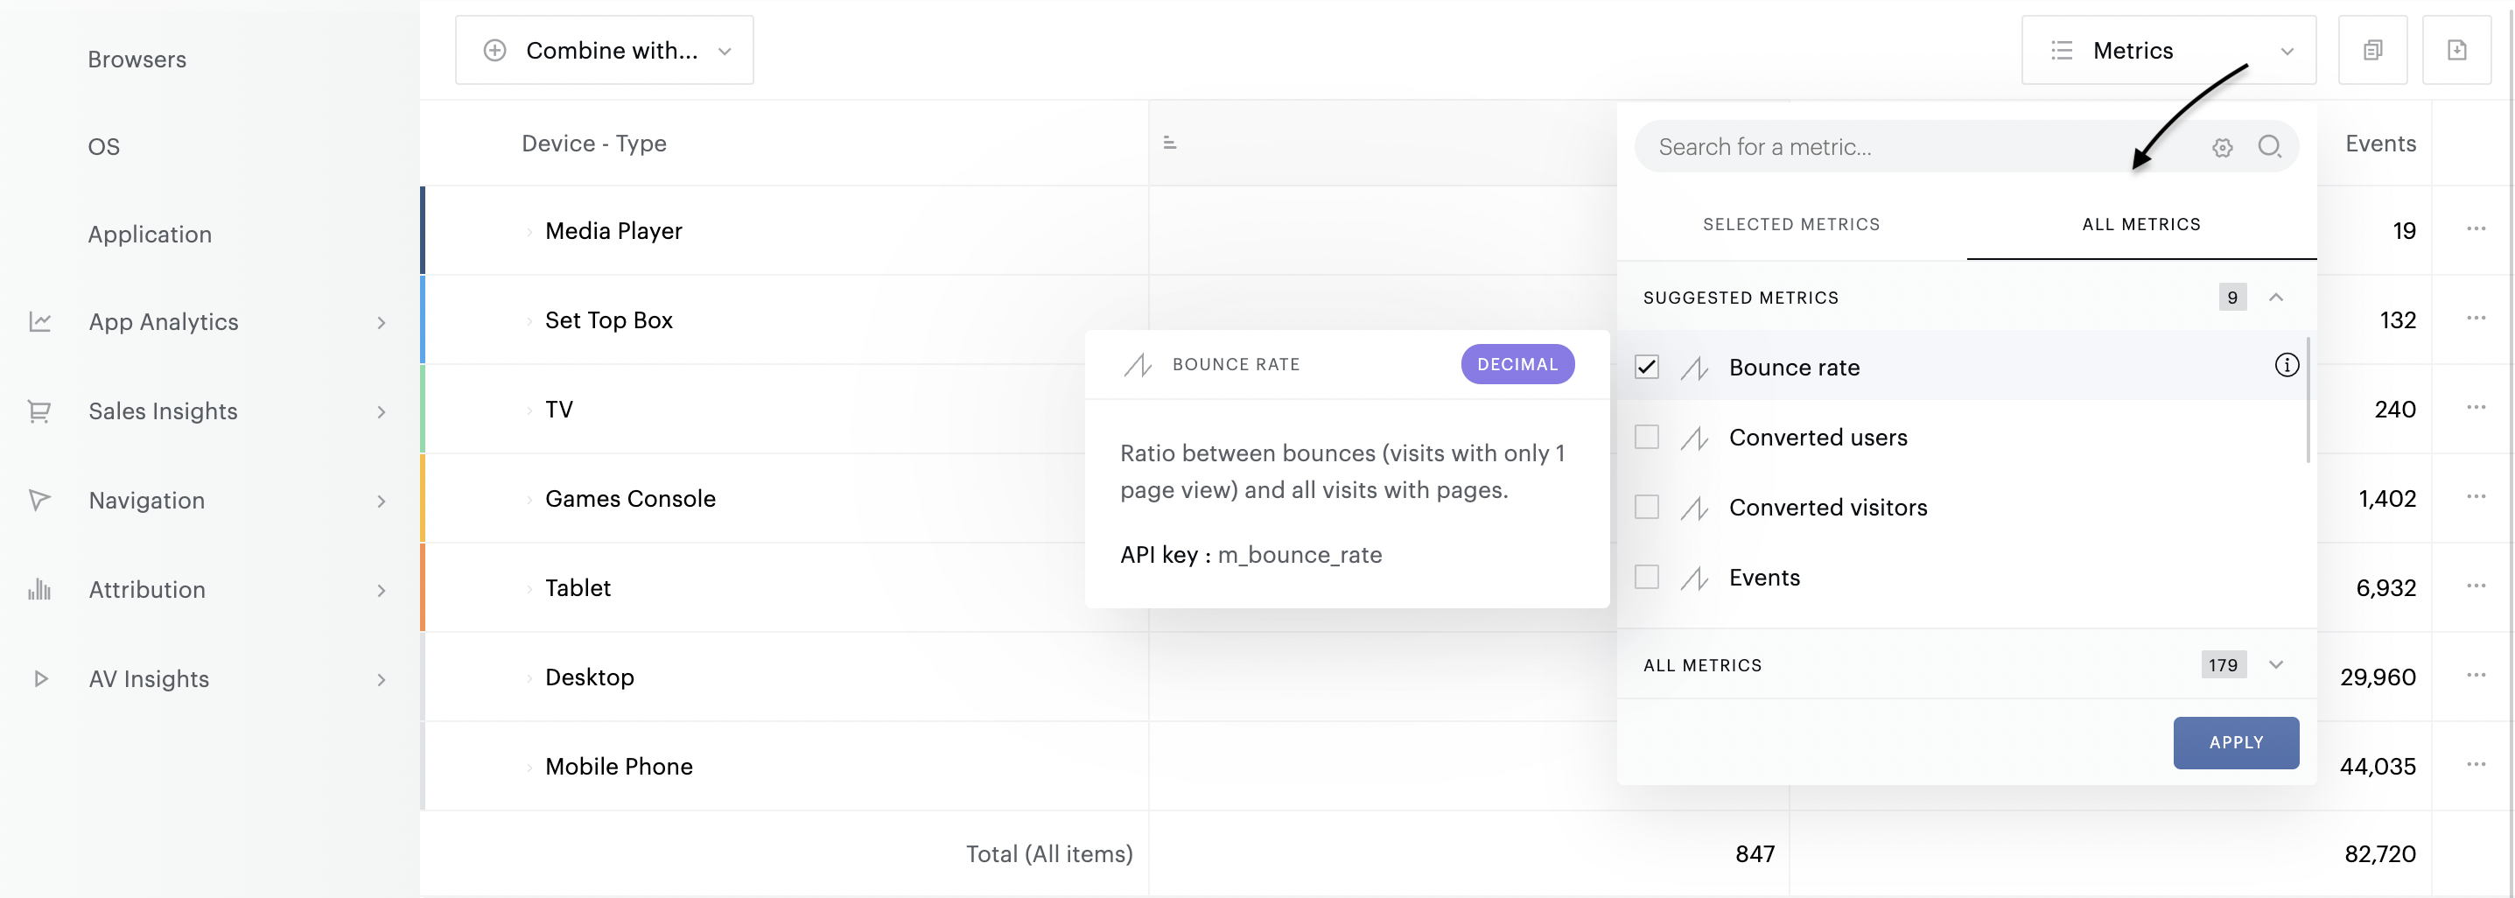Open the three-dot menu for Mobile Phone row
The width and height of the screenshot is (2515, 898).
click(x=2475, y=764)
